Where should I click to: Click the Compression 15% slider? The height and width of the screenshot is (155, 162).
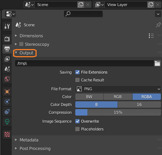118,112
